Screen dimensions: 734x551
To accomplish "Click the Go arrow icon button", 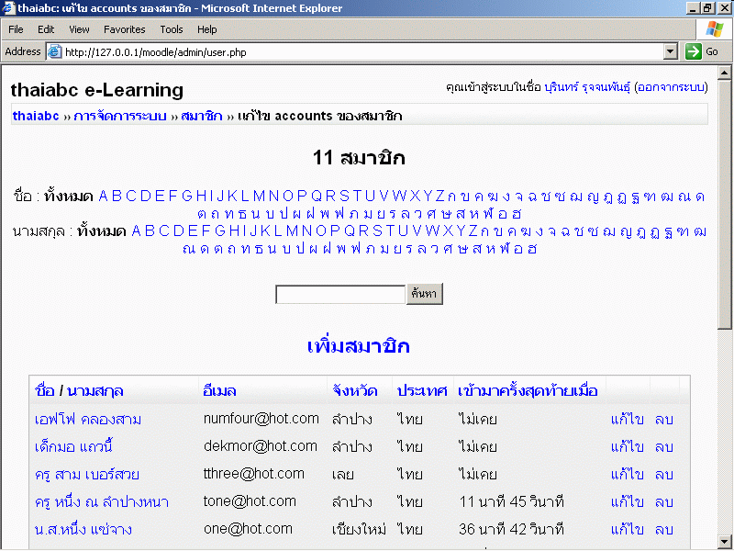I will click(693, 52).
